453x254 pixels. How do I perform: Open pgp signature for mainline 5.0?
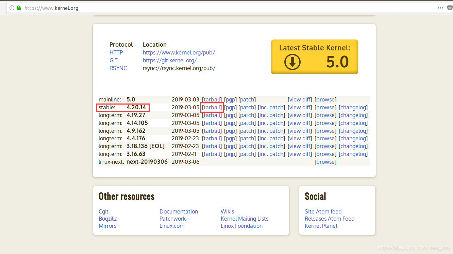coord(230,99)
